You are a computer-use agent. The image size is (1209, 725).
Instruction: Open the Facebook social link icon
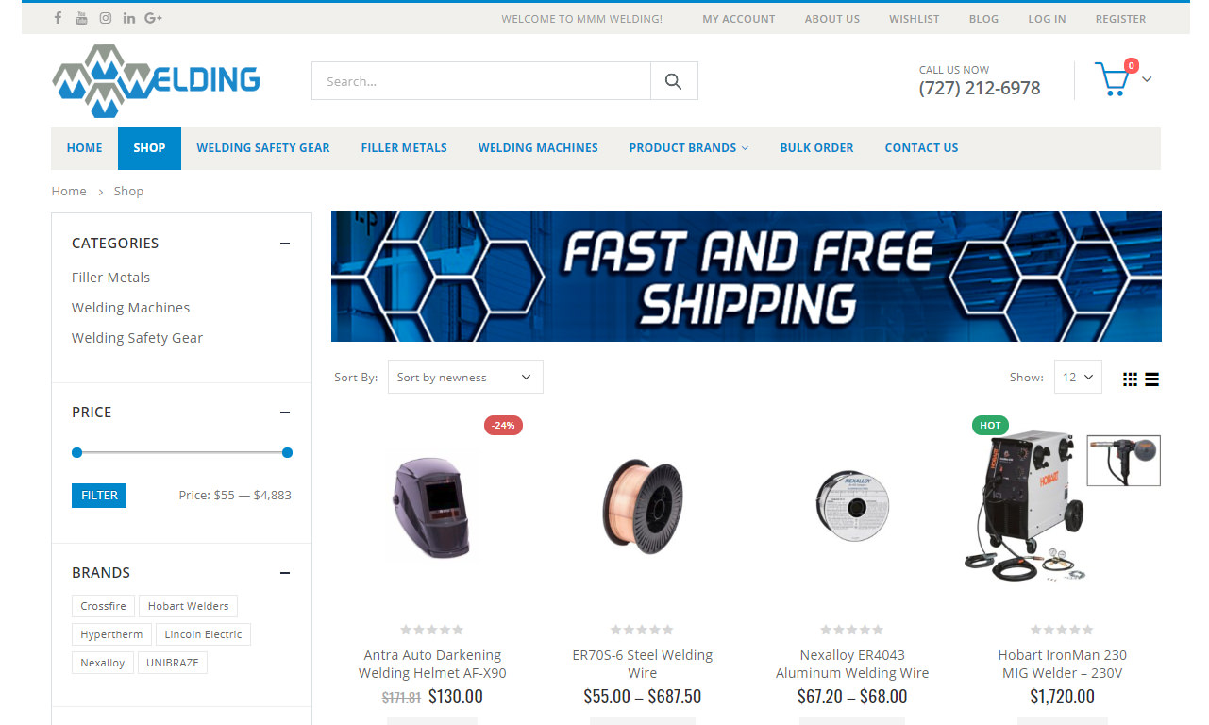coord(59,18)
